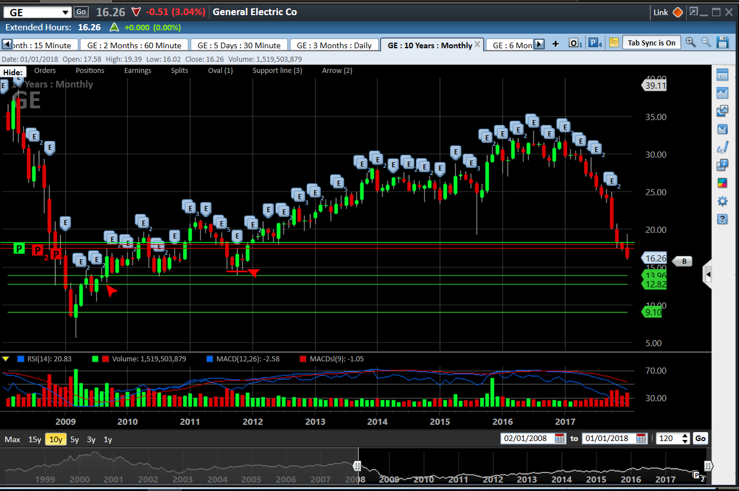Collapse the right sidebar with arrow handle
This screenshot has width=739, height=491.
tap(708, 275)
